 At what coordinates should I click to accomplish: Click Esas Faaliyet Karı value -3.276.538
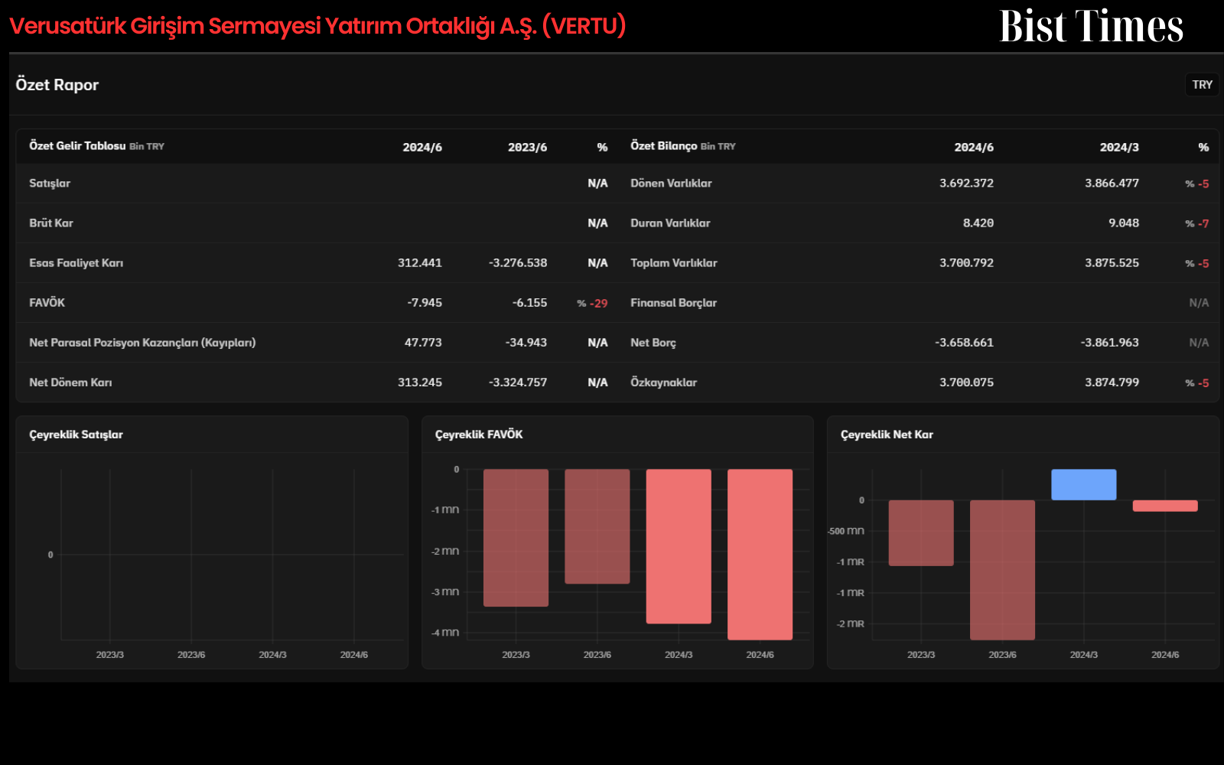(x=518, y=263)
